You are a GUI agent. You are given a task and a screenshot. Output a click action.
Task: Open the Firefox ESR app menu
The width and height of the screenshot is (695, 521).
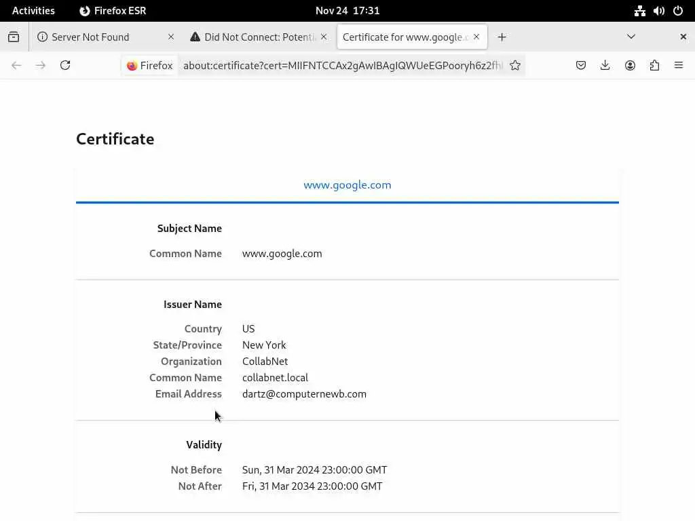coord(113,11)
